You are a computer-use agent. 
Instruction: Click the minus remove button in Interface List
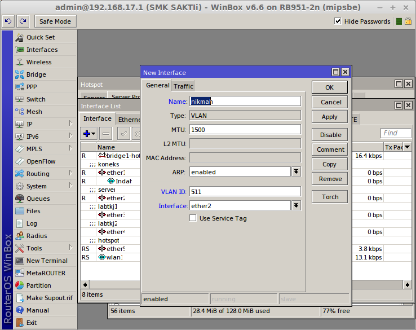pyautogui.click(x=106, y=134)
